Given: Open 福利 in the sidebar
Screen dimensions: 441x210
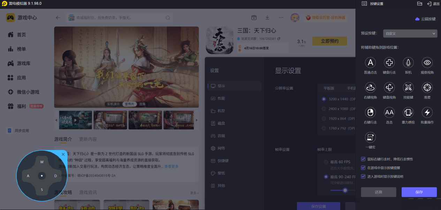Looking at the screenshot, I should [22, 106].
